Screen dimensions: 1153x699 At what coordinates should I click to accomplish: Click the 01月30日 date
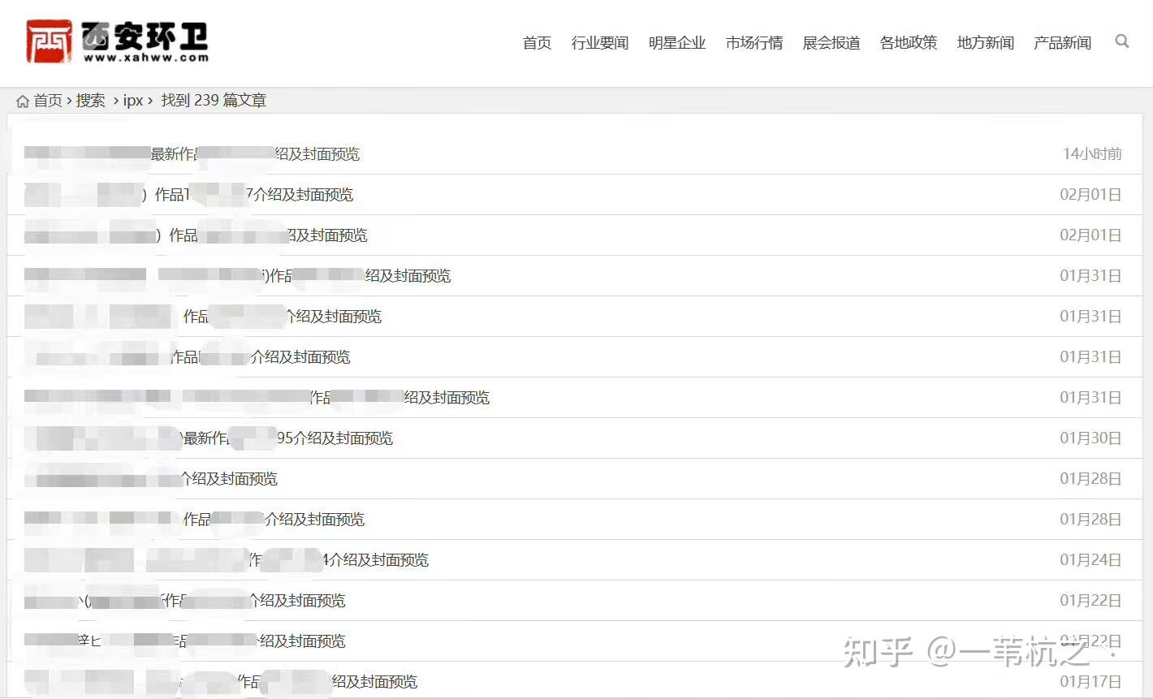1090,438
